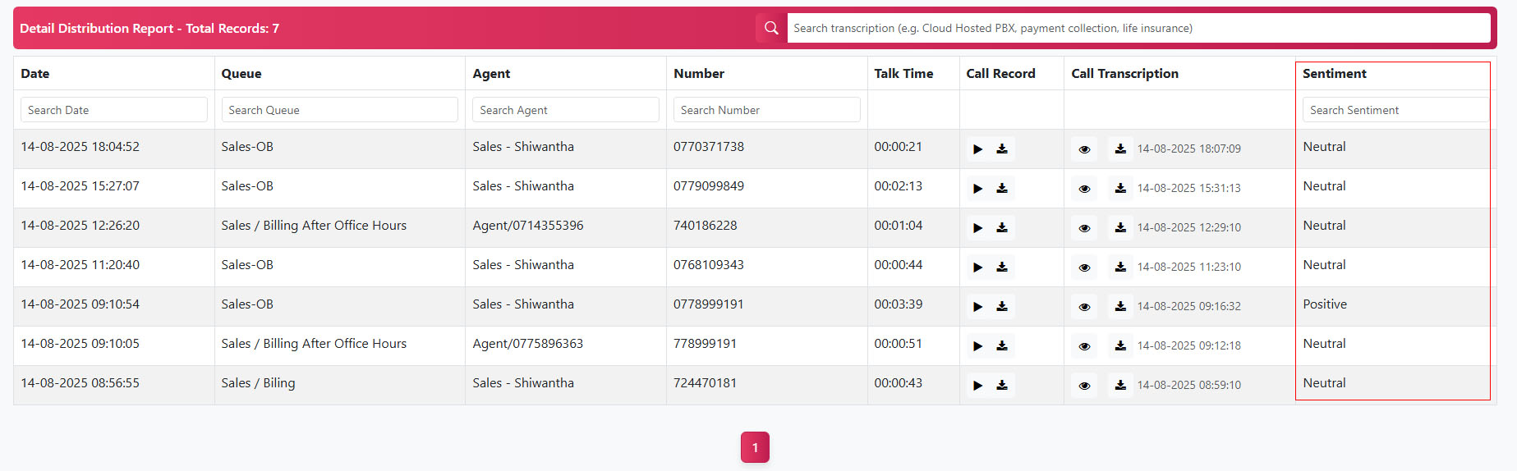Download call record for Agent/0775896363
Screen dimensions: 1517x471
(1002, 346)
